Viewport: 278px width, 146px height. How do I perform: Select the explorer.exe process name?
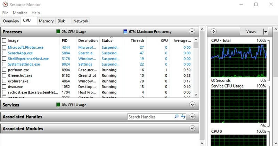point(18,81)
